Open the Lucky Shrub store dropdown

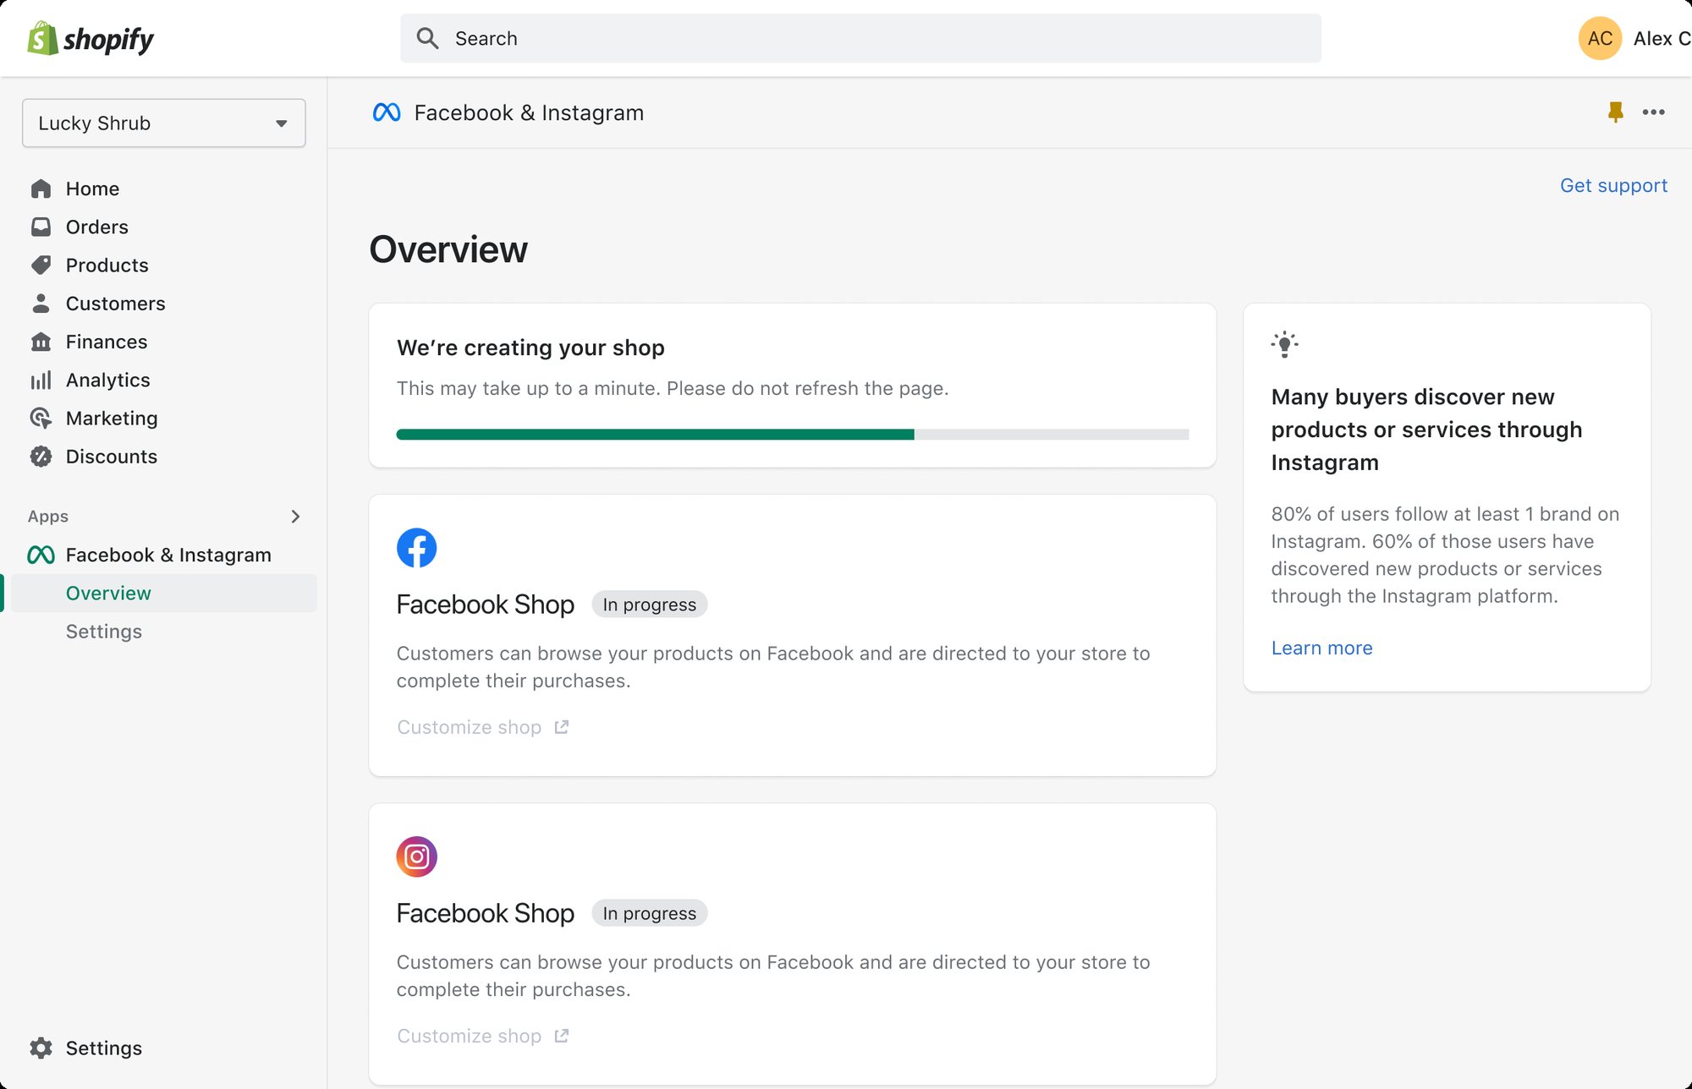(x=164, y=123)
